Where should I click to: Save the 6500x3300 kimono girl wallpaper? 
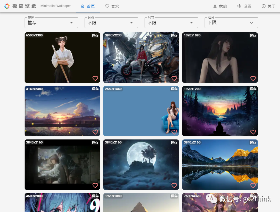95,35
